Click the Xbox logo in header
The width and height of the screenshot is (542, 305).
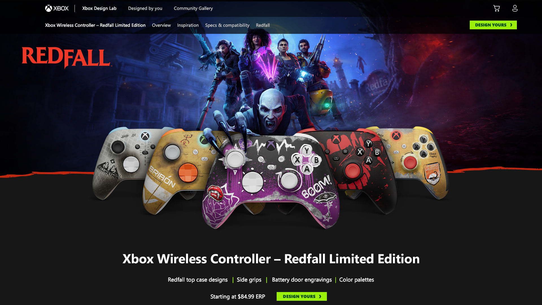(x=57, y=8)
